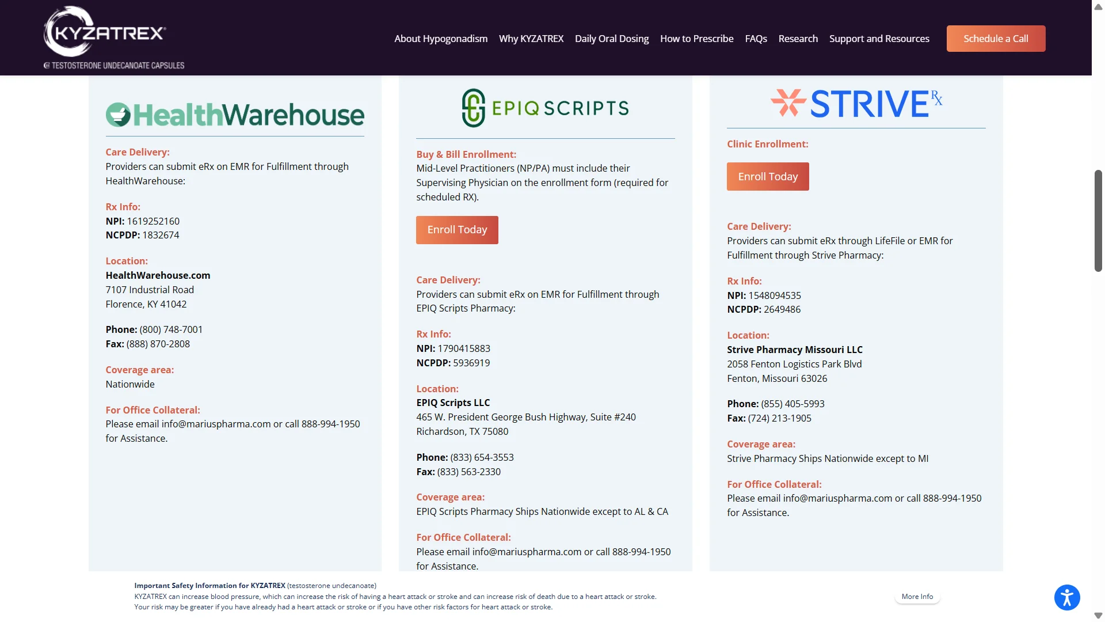This screenshot has width=1105, height=622.
Task: Click the 7107 Industrial Road address
Action: [150, 290]
